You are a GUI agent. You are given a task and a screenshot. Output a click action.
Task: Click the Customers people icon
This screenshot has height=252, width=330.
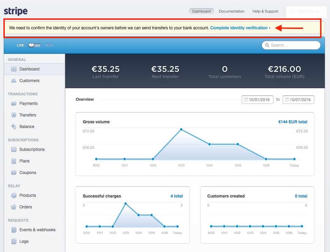14,81
